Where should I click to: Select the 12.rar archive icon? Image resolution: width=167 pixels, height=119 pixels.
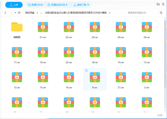(17, 77)
